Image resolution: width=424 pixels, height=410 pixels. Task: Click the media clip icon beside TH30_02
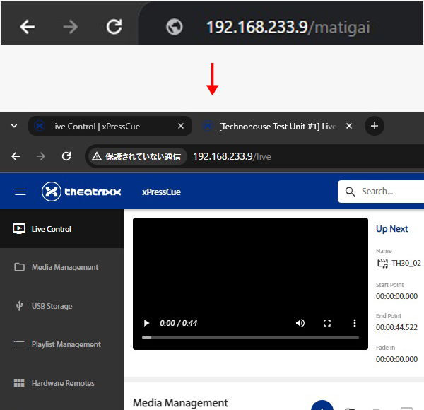point(382,264)
